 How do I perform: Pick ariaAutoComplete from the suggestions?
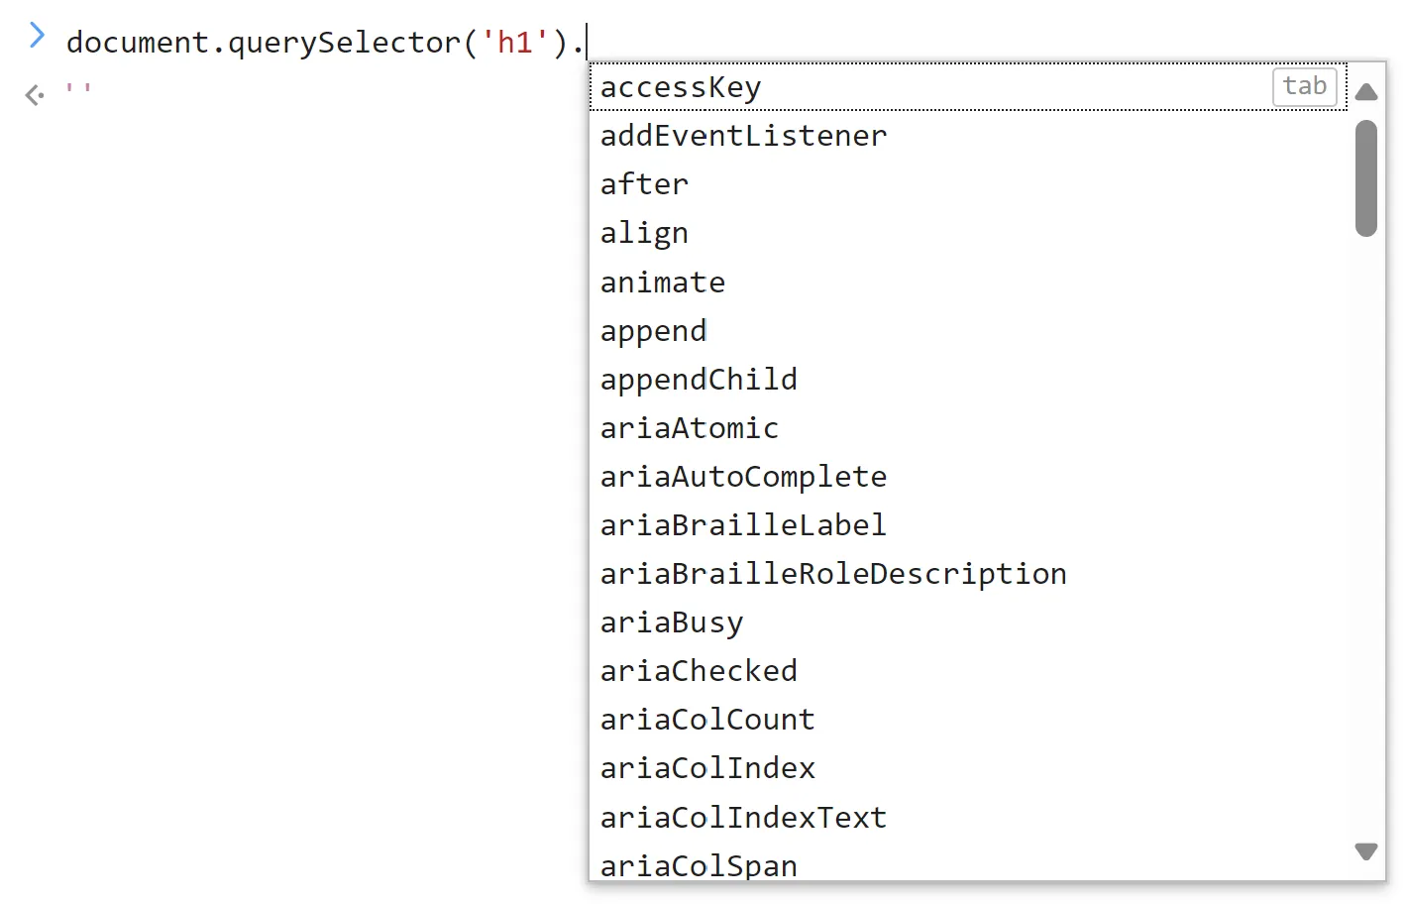click(743, 477)
